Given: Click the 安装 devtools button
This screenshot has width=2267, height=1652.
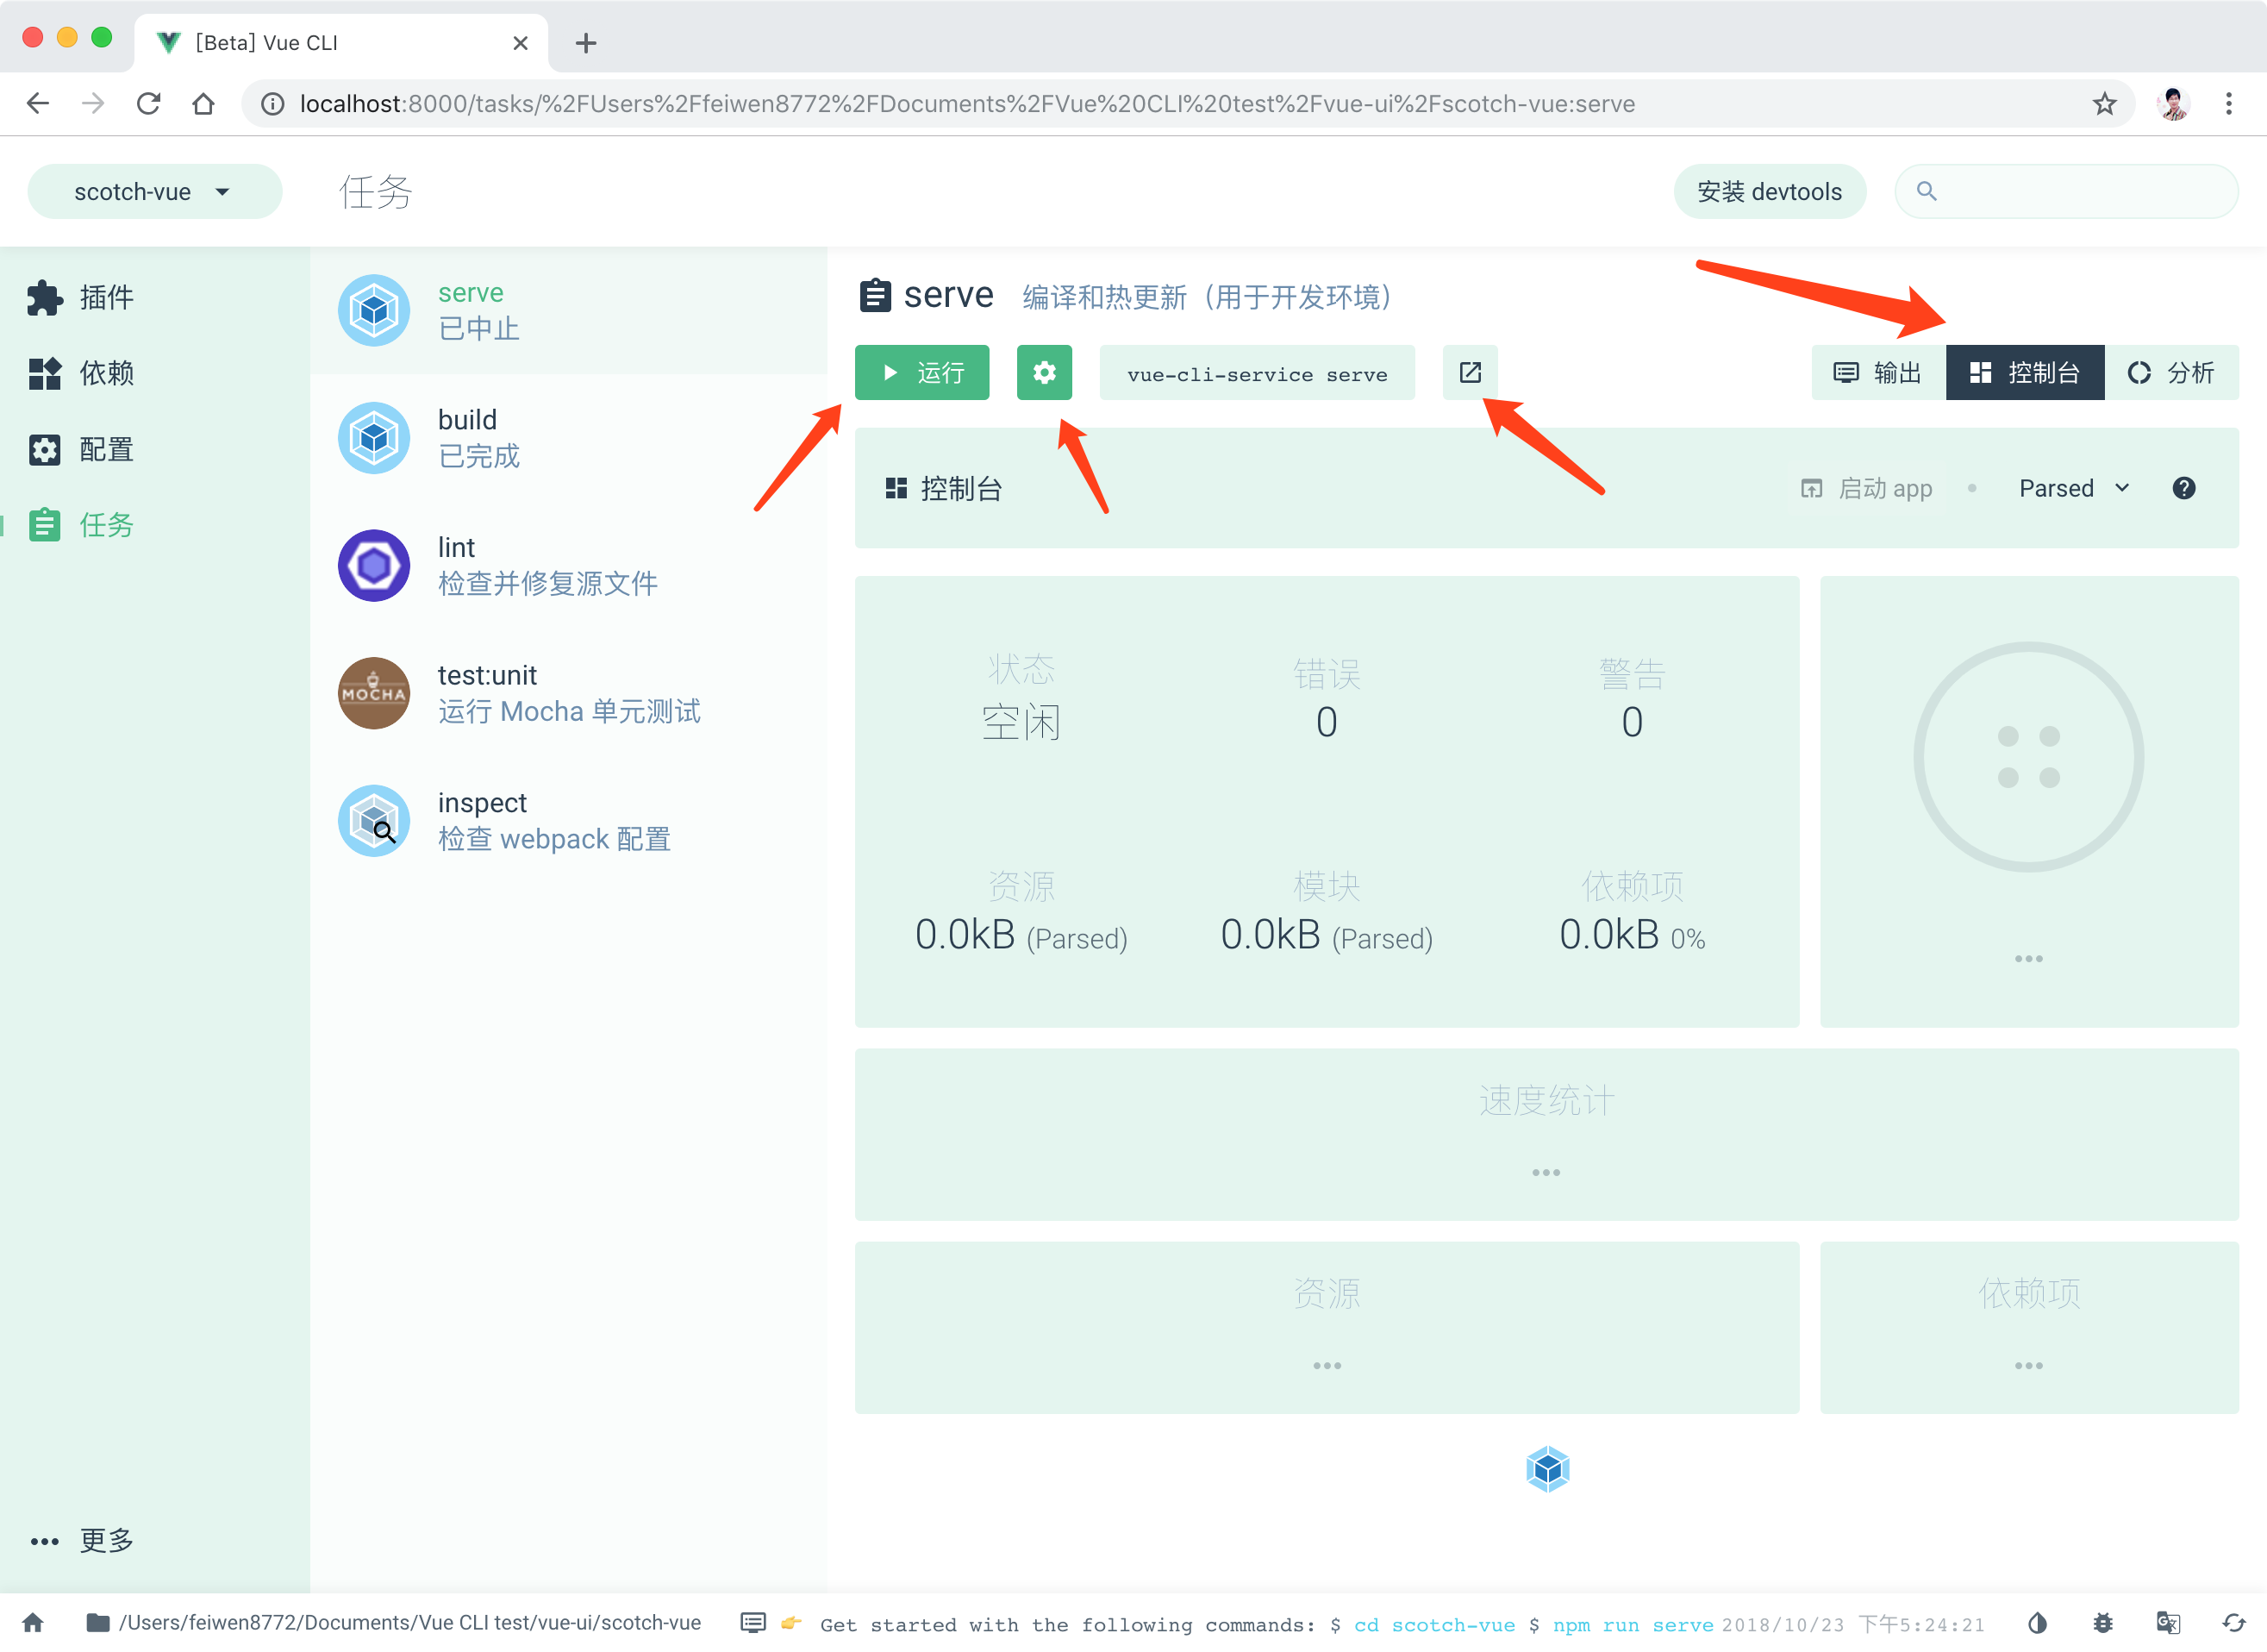Looking at the screenshot, I should pyautogui.click(x=1770, y=191).
